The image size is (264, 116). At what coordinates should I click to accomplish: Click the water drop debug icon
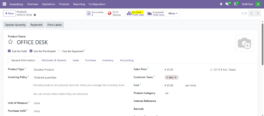221,4
